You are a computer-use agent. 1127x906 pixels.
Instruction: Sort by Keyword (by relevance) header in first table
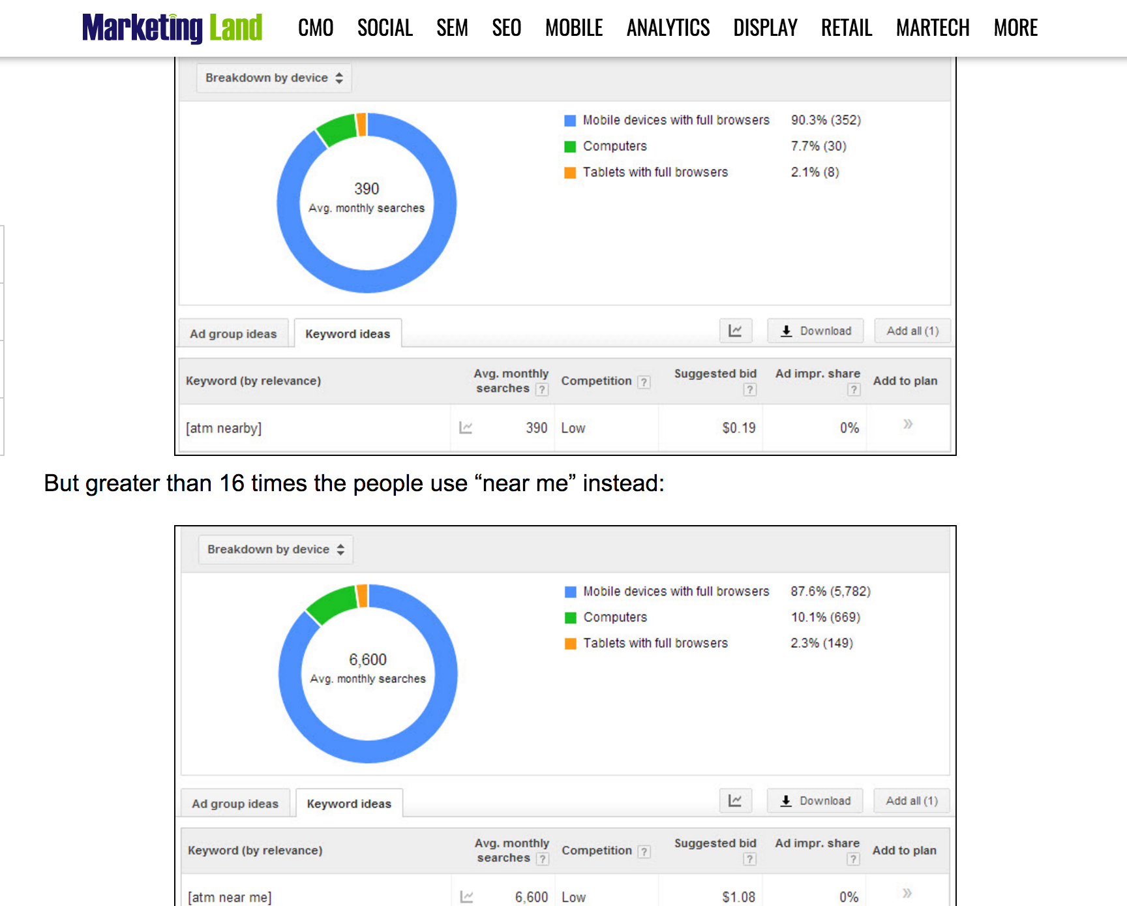(253, 381)
